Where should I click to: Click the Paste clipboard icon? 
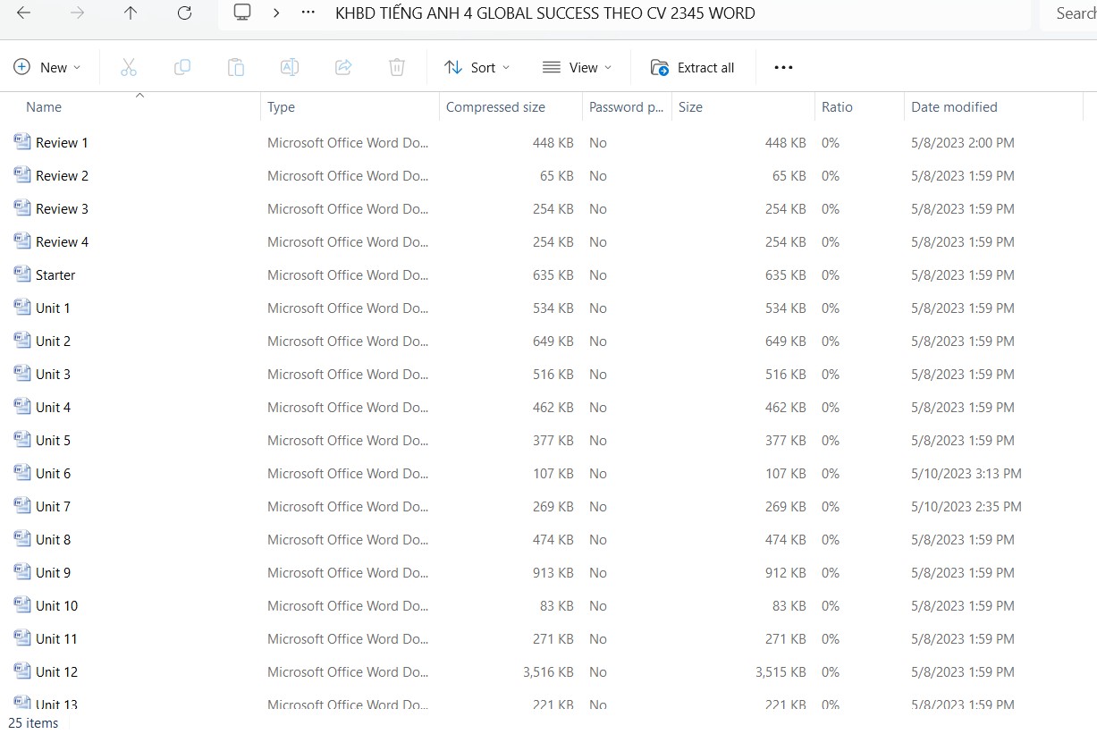pyautogui.click(x=236, y=67)
